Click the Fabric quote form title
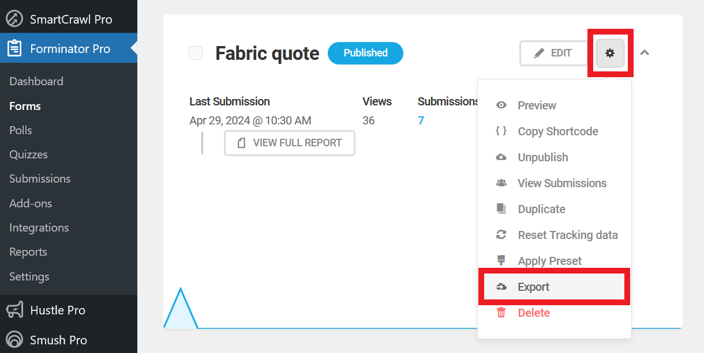 [x=267, y=54]
